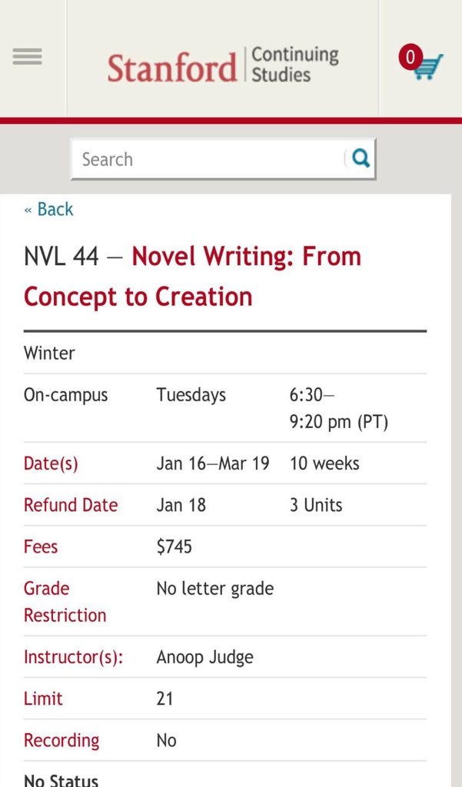462x787 pixels.
Task: Click the Date(s) label
Action: point(51,463)
